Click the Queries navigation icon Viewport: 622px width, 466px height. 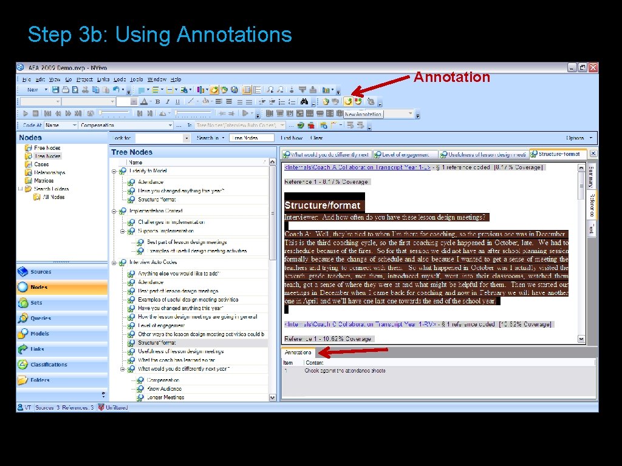pos(23,318)
